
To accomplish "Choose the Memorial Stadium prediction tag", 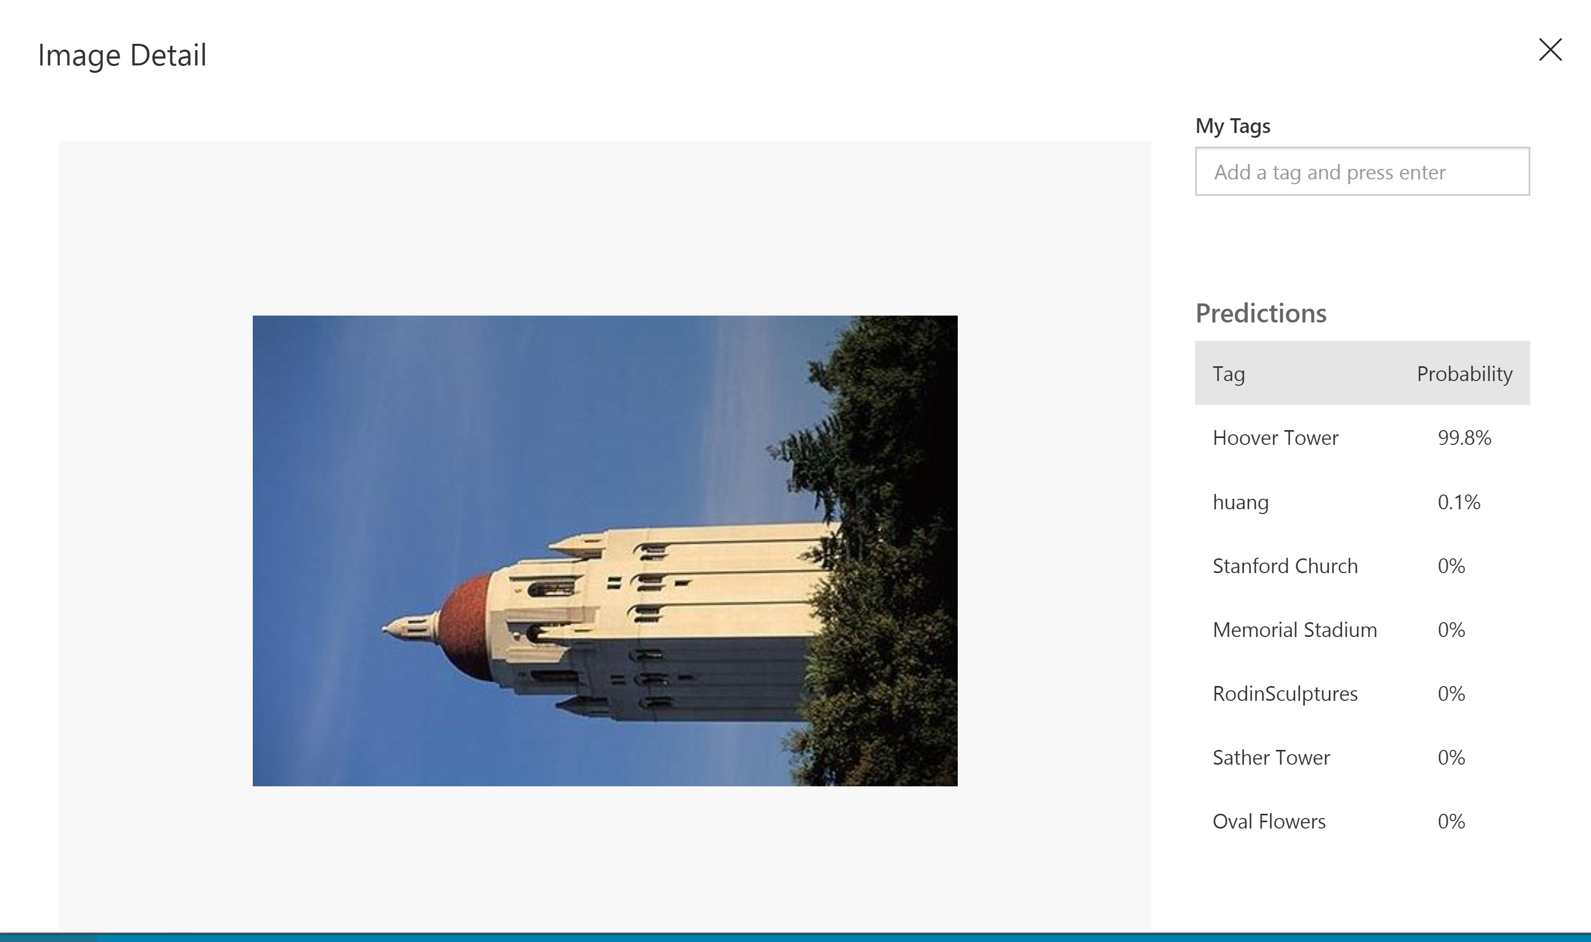I will point(1294,630).
